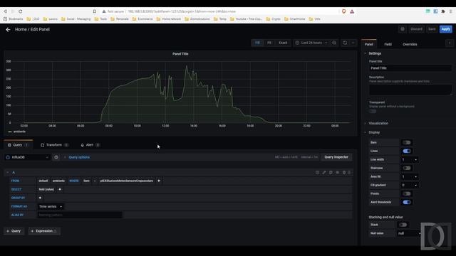Image resolution: width=456 pixels, height=256 pixels.
Task: Open the InfluxDB data source dropdown
Action: pyautogui.click(x=28, y=157)
